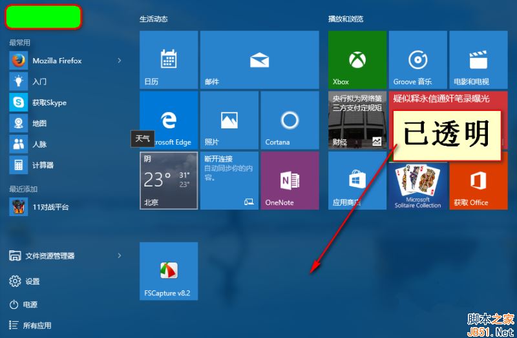
Task: Click the 获取 Office tile
Action: [x=478, y=185]
